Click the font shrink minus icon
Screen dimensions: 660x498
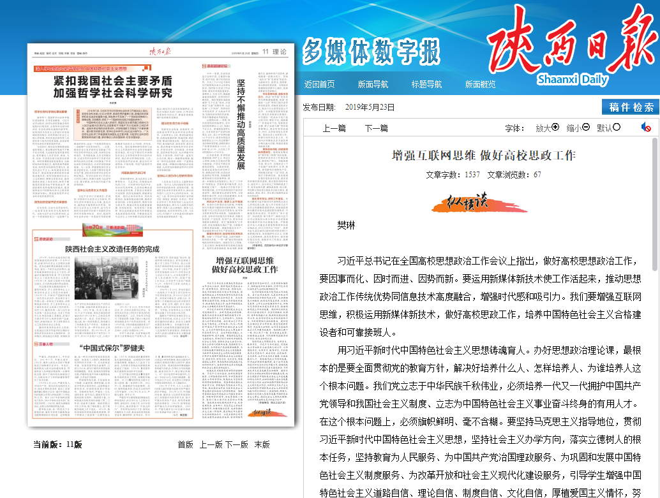pos(586,128)
